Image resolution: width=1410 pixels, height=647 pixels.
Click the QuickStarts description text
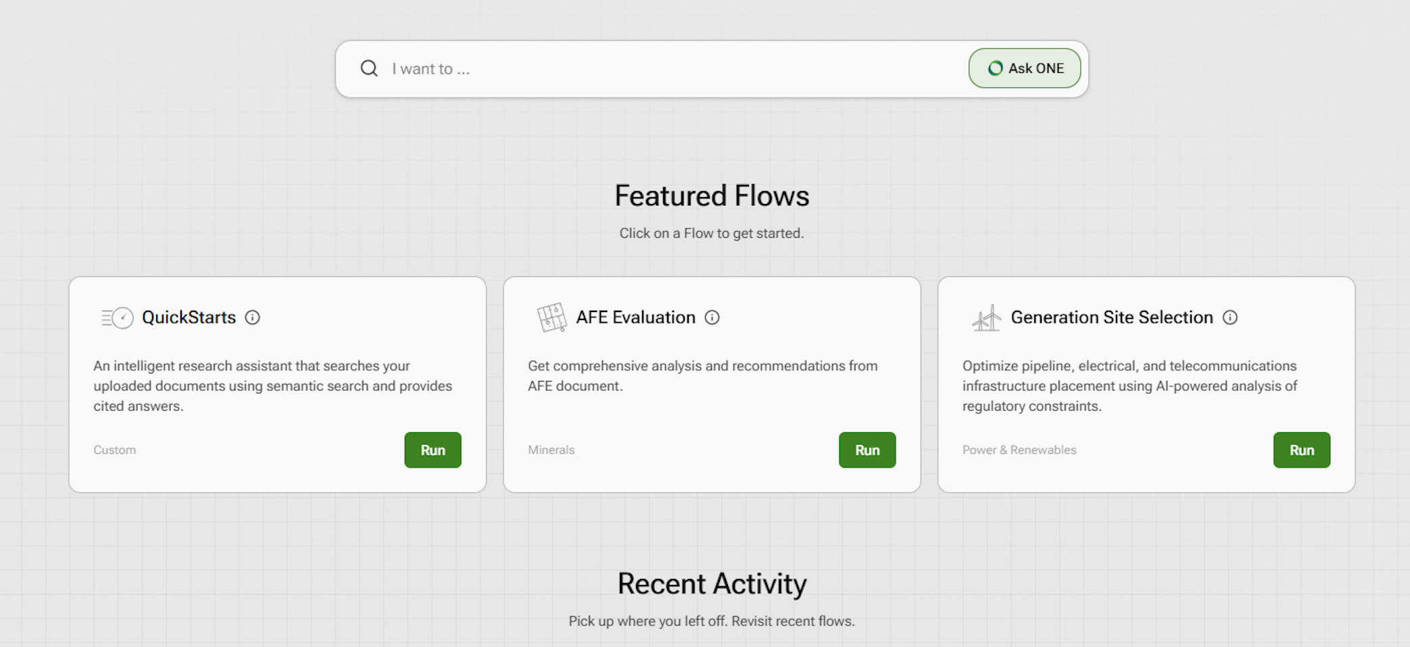(x=272, y=386)
